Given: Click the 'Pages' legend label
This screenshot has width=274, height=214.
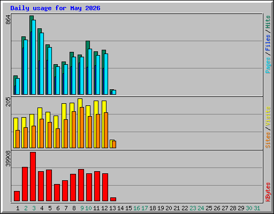Looking at the screenshot, I should pyautogui.click(x=268, y=65).
